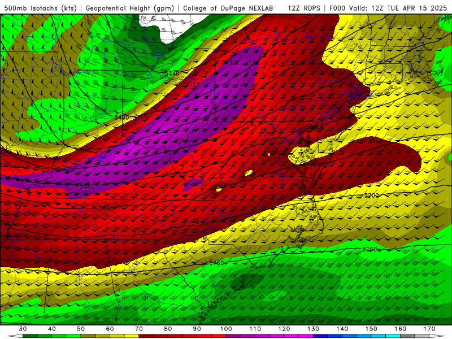The image size is (452, 339).
Task: Click the 5700 label on the red shading
Action: [203, 224]
